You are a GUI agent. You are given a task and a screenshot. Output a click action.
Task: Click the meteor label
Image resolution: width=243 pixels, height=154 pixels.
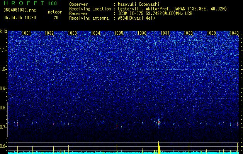(55, 12)
